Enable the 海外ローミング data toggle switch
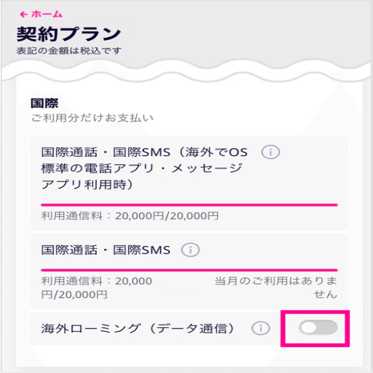 click(318, 328)
